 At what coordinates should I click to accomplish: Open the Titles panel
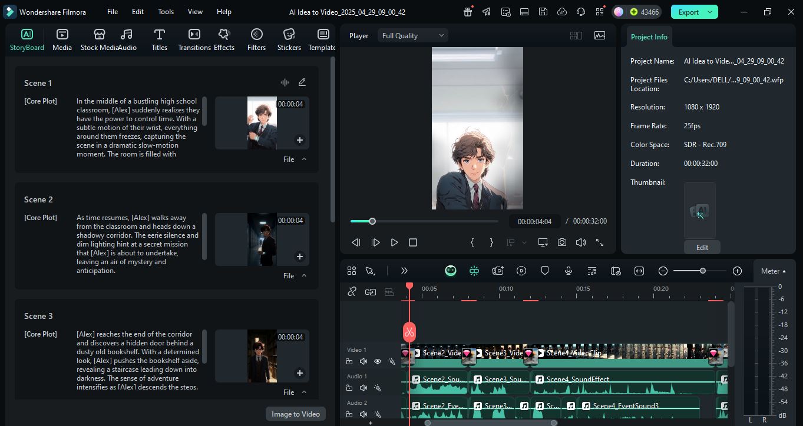159,39
